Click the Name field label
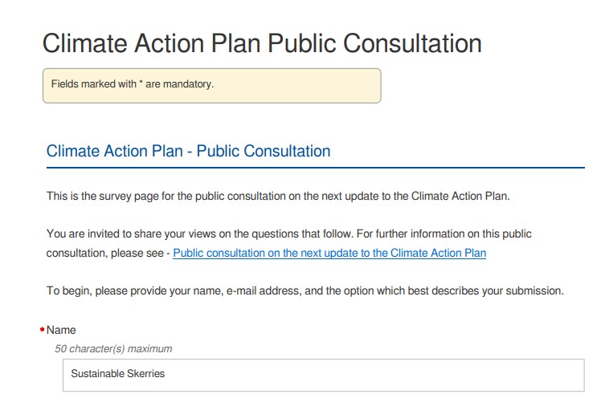 (61, 330)
